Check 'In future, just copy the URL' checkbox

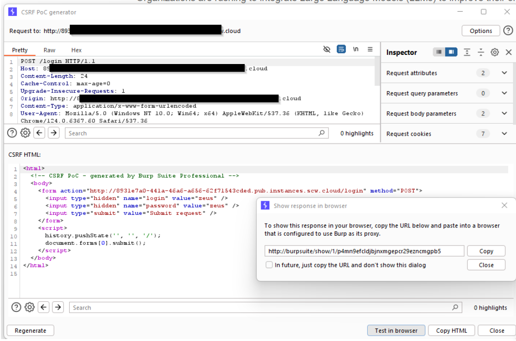pos(269,265)
